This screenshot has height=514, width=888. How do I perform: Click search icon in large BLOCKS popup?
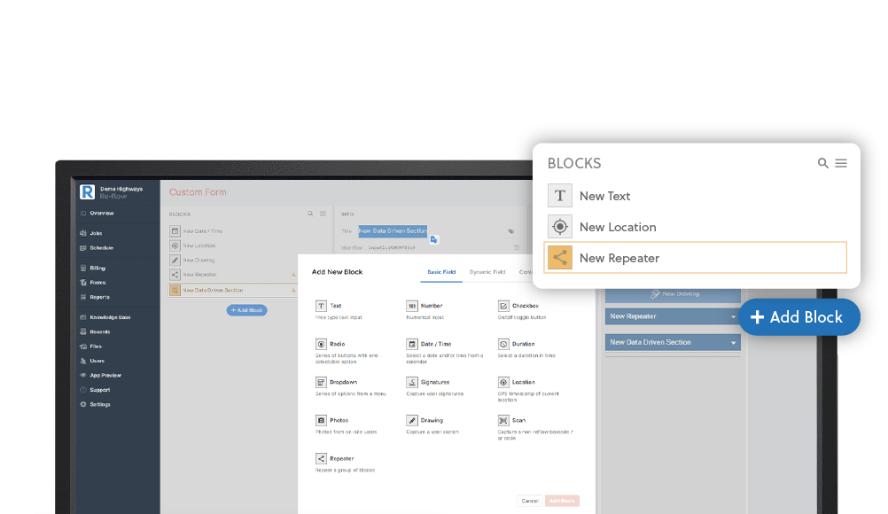822,163
